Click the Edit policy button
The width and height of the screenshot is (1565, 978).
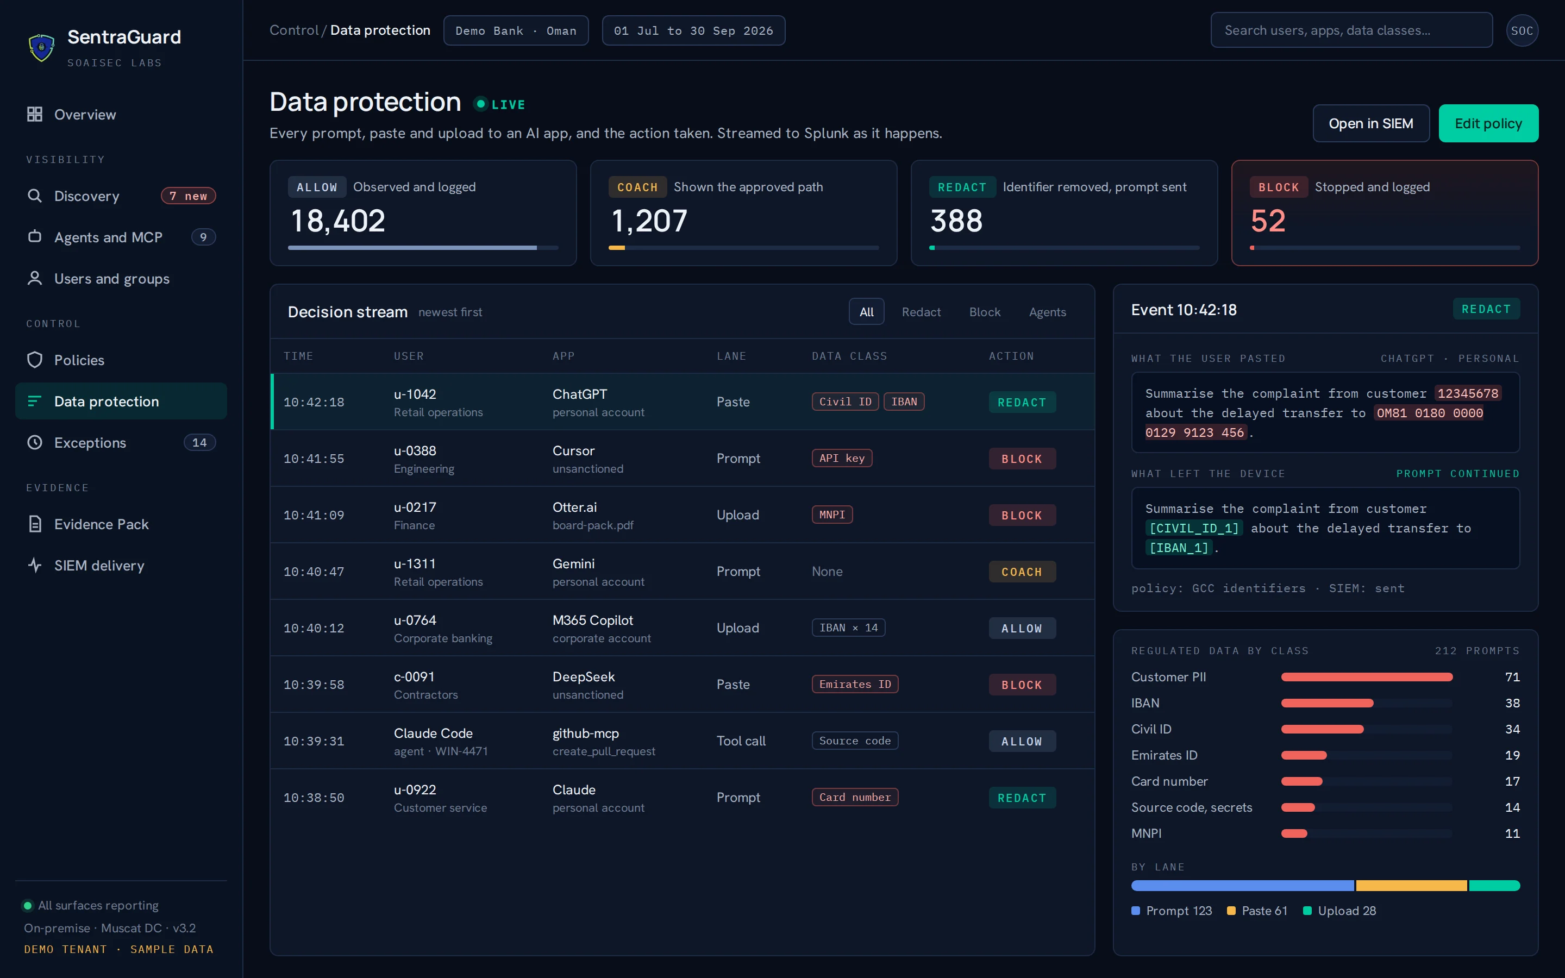1488,123
